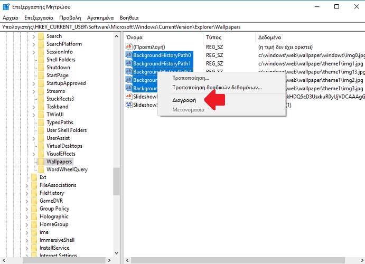Expand the VirtualDesktops key arrow
Screen dimensions: 365x264
(x=34, y=146)
